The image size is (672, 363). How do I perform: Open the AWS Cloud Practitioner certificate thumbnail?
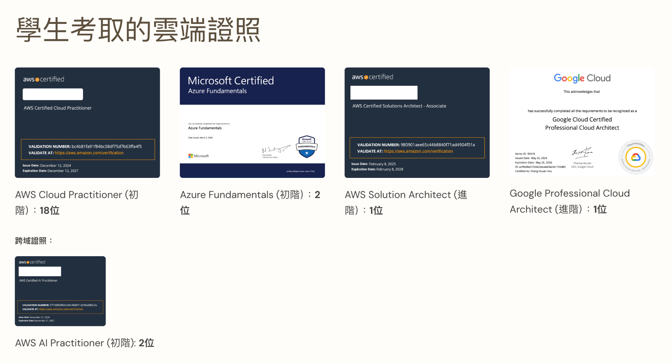(x=87, y=123)
